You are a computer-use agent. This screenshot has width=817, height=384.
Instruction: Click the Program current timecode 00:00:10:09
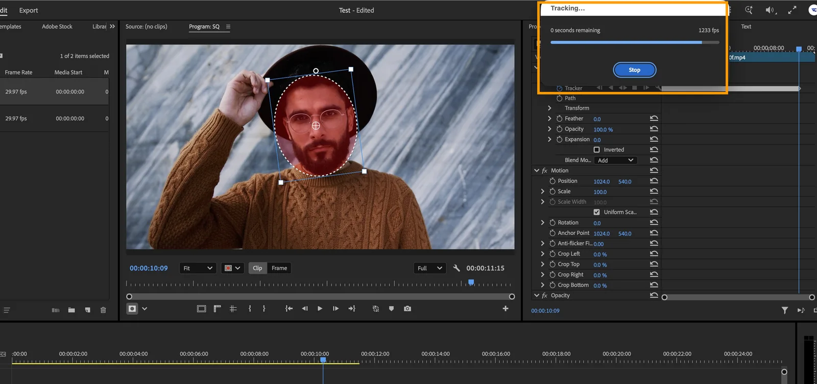click(149, 268)
